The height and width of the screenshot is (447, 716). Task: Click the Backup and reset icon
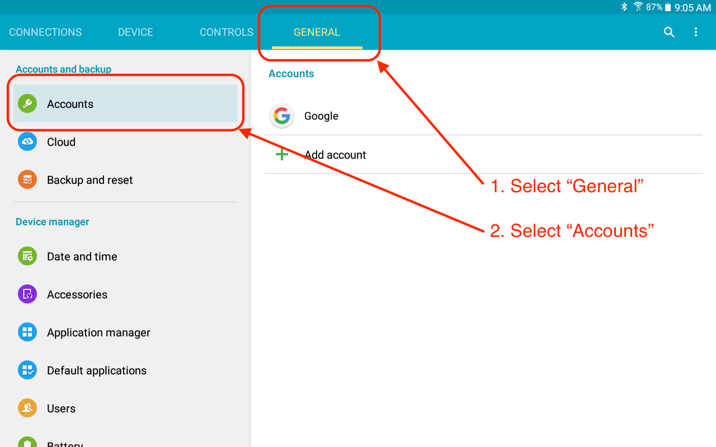pos(27,179)
